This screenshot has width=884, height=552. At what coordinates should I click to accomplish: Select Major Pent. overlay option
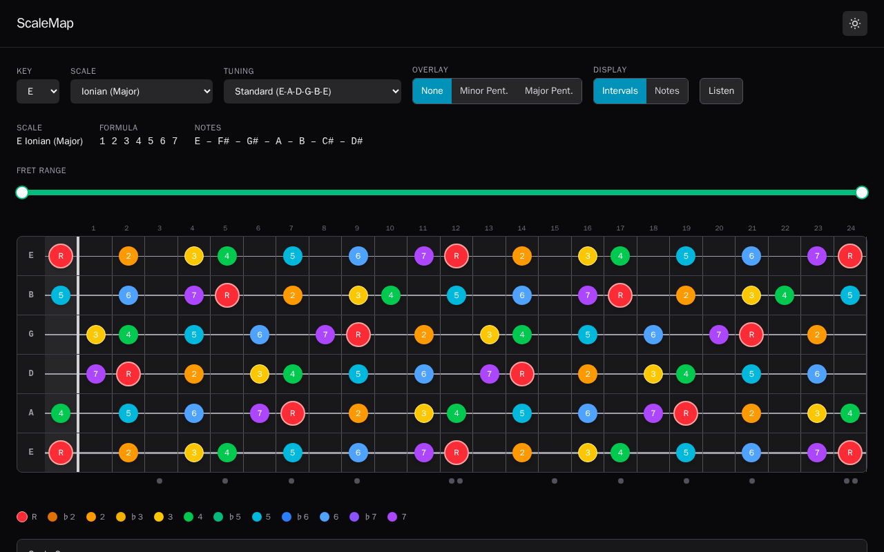click(549, 91)
